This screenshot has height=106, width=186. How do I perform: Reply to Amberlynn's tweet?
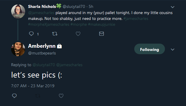coord(14,96)
